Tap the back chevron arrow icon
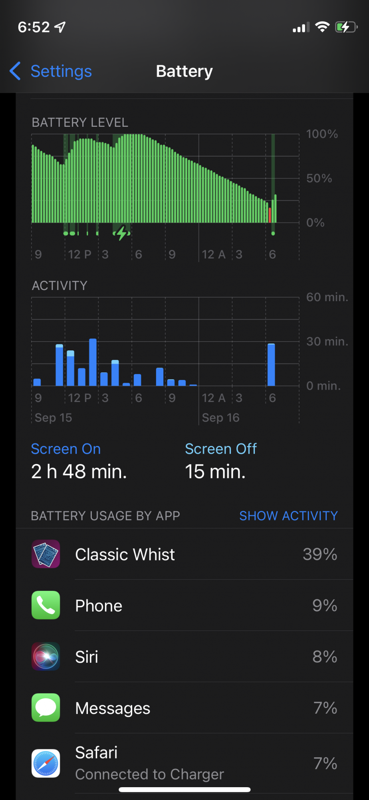Image resolution: width=369 pixels, height=800 pixels. 15,71
